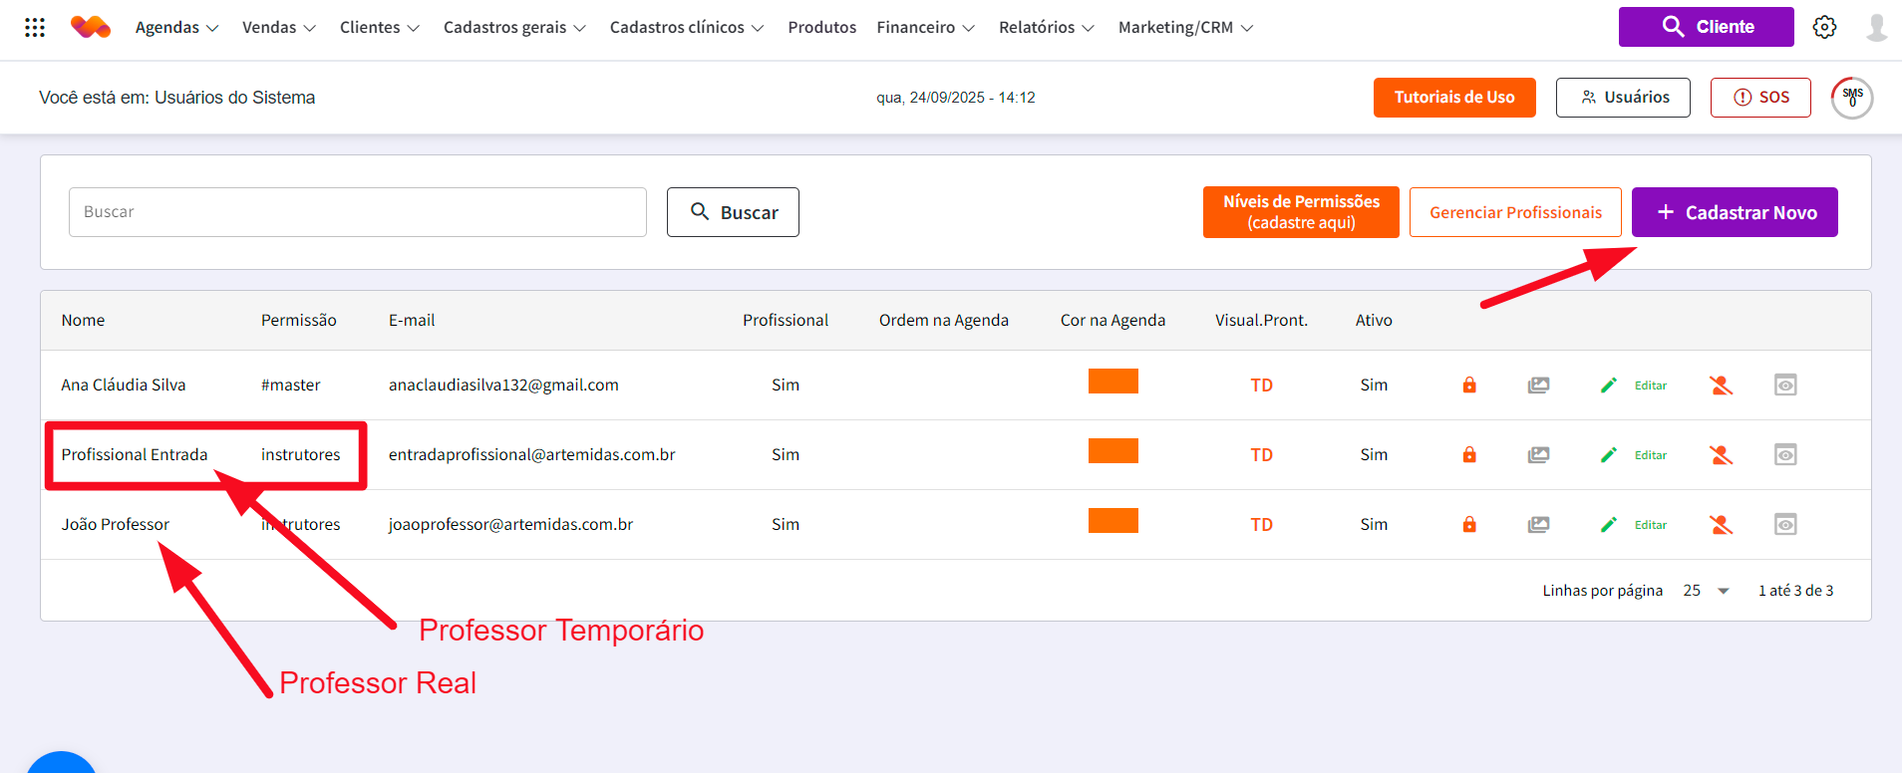Screen dimensions: 1902x773
Task: Click deactivate user icon for Ana Cláudia Silva
Action: 1721,386
